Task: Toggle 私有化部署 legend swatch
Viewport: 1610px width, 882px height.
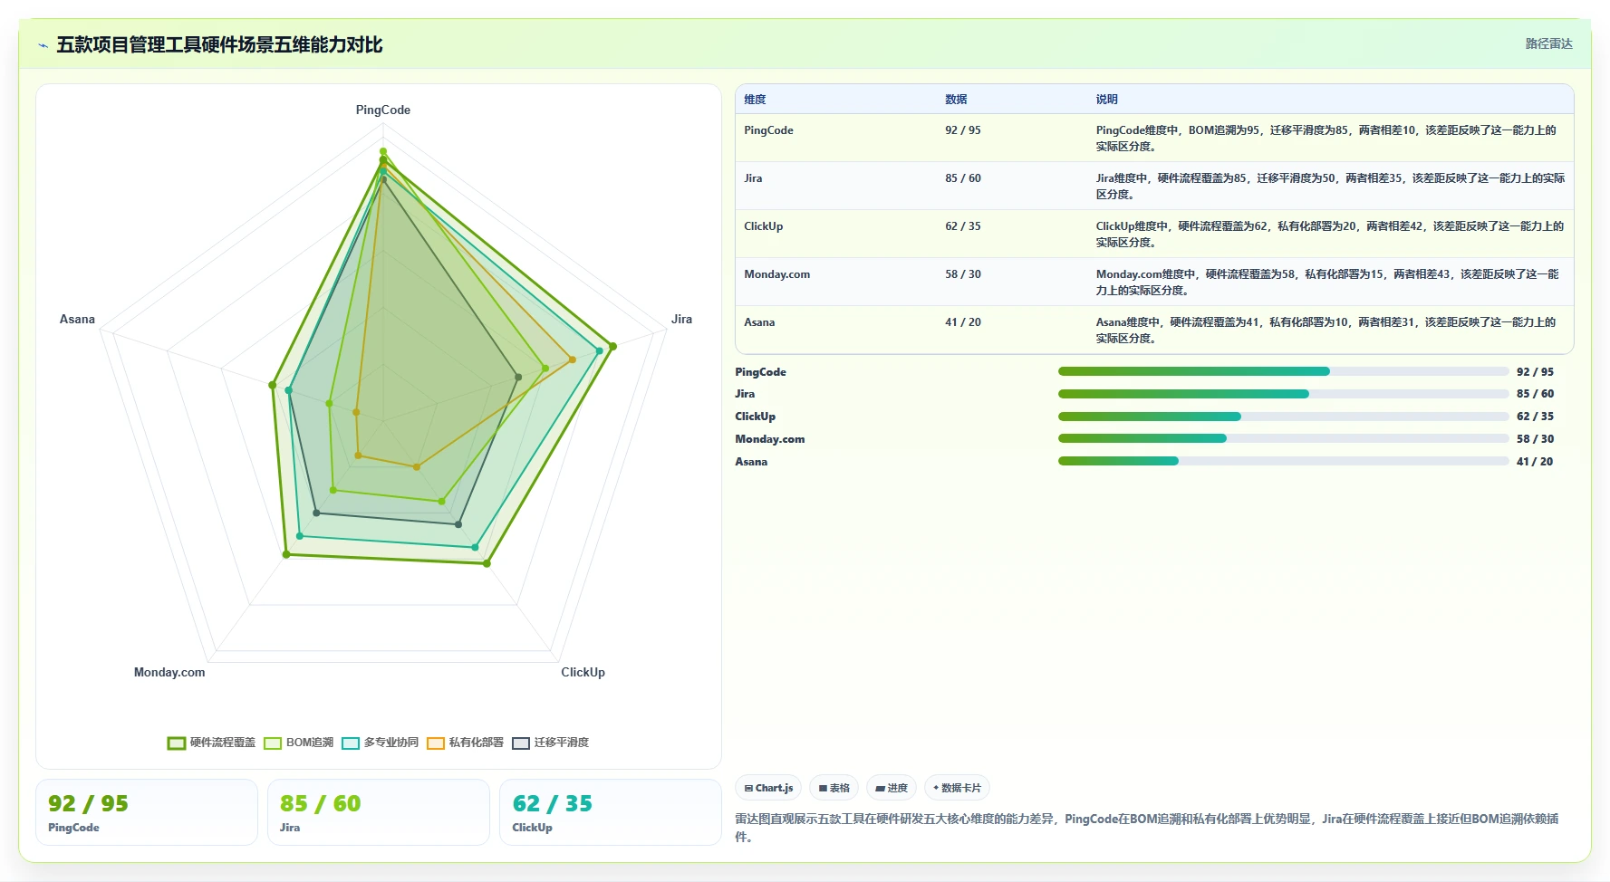Action: [x=436, y=743]
